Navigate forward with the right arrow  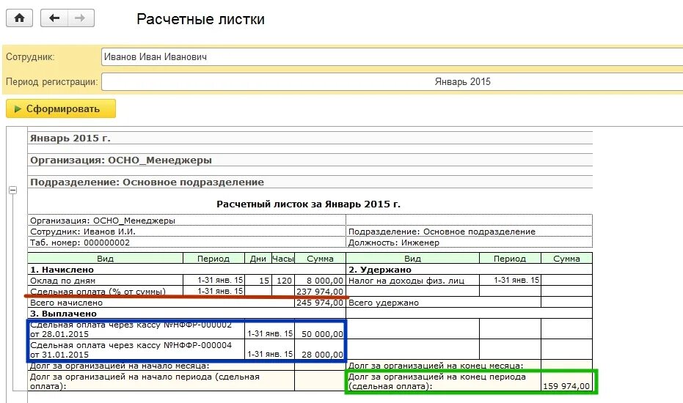81,18
